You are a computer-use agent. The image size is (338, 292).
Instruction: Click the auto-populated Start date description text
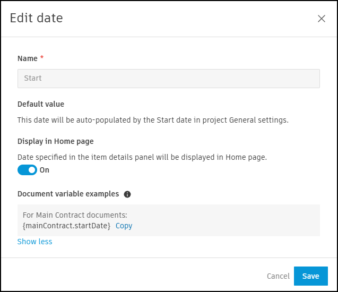153,120
